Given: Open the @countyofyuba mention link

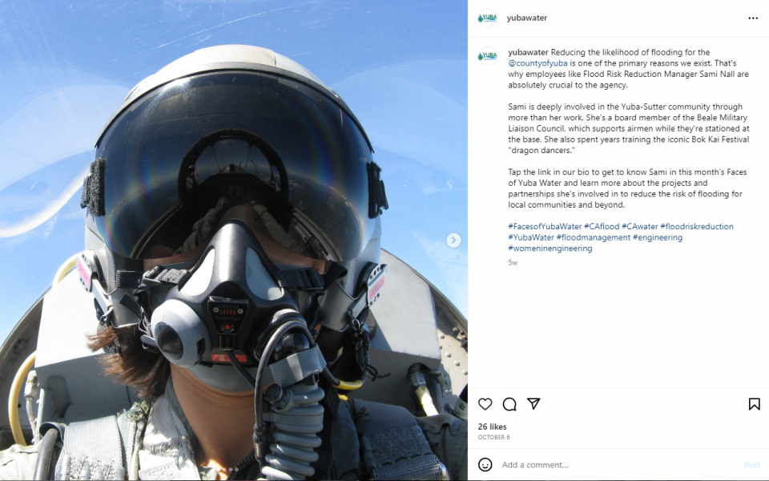Looking at the screenshot, I should click(x=537, y=63).
